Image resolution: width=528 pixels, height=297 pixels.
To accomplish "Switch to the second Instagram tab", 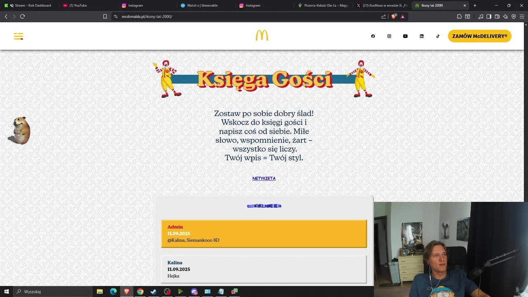I will 265,5.
